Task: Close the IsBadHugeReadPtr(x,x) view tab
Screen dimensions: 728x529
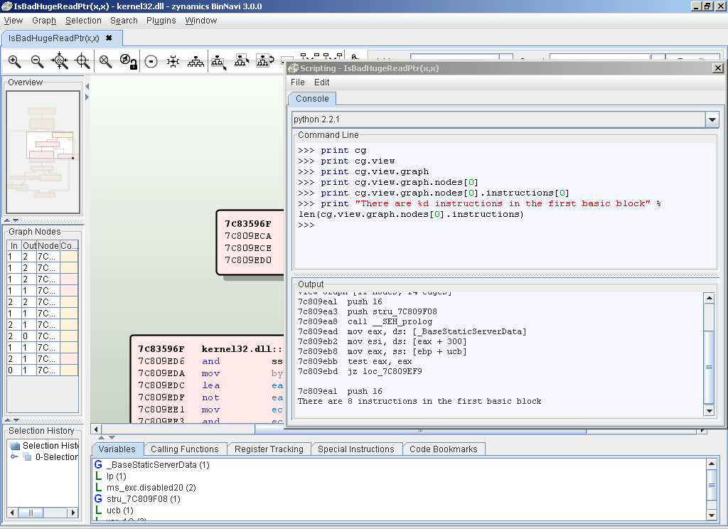Action: click(x=109, y=38)
